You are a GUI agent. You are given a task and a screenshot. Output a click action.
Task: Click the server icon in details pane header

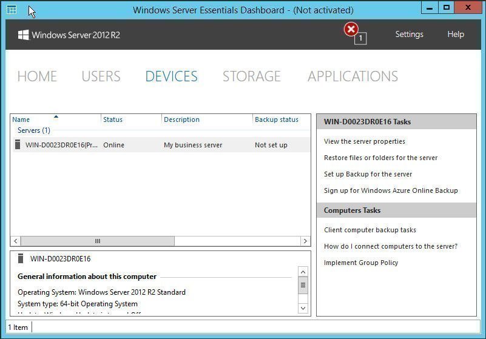(21, 258)
